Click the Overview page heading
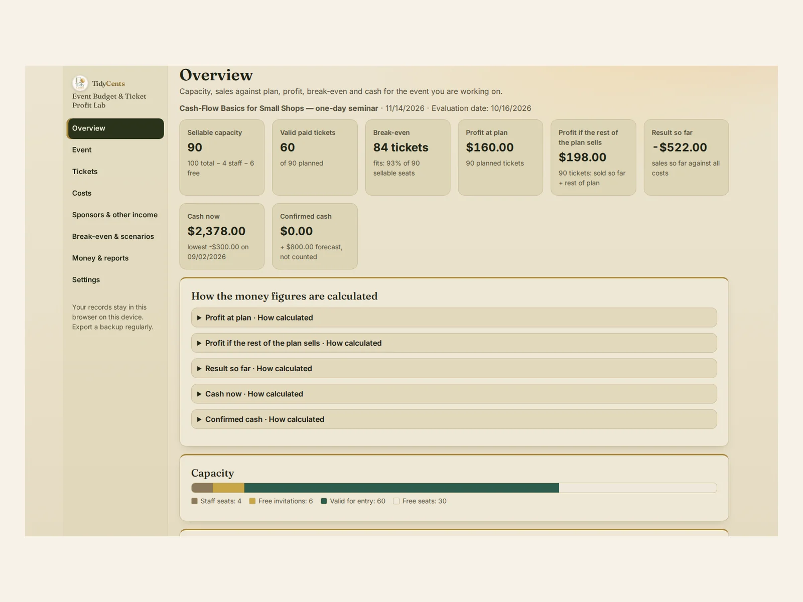Screen dimensions: 803x602 (216, 75)
